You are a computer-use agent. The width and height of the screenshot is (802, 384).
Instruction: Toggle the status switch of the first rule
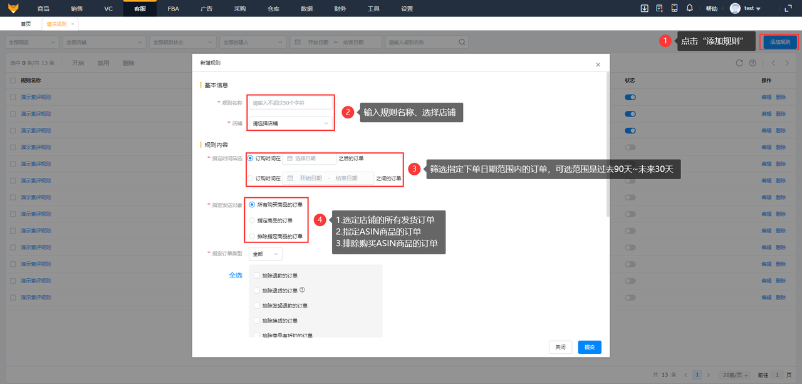click(630, 97)
